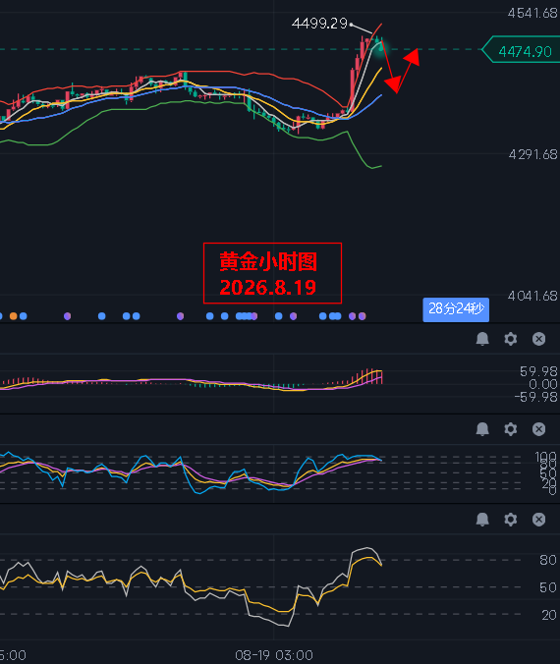
Task: Open RSI indicator settings gear
Action: (x=511, y=520)
